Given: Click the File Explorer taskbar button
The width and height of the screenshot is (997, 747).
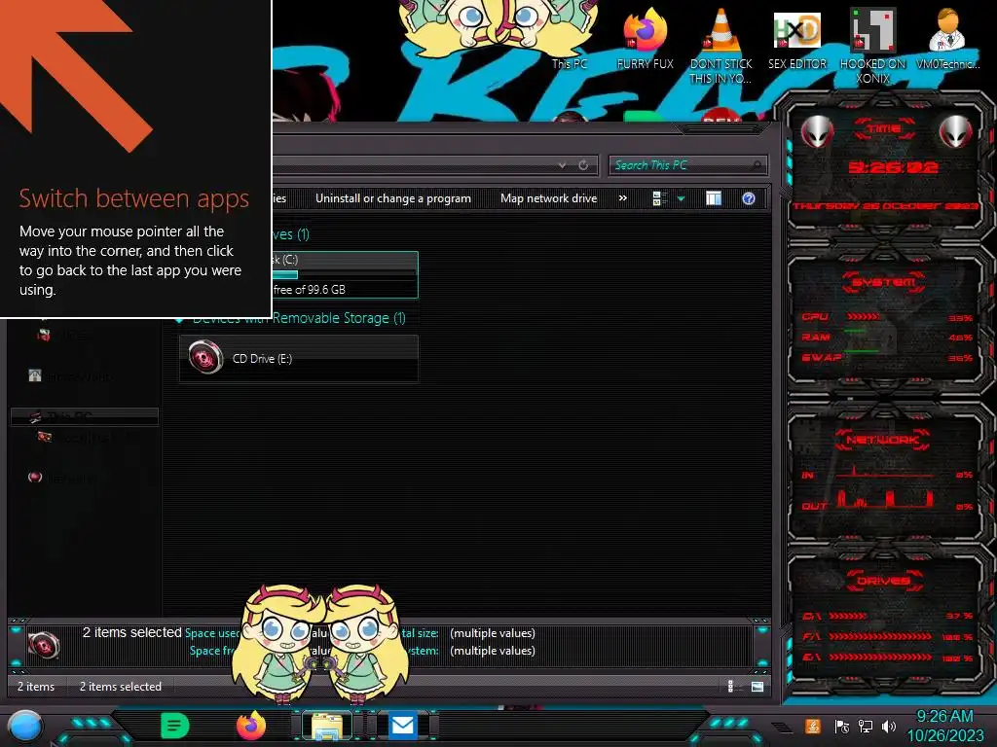Looking at the screenshot, I should point(327,726).
